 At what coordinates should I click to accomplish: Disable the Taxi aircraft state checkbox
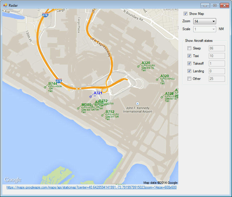[189, 56]
